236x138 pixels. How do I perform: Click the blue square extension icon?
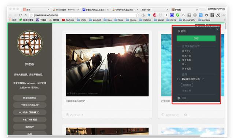click(201, 15)
